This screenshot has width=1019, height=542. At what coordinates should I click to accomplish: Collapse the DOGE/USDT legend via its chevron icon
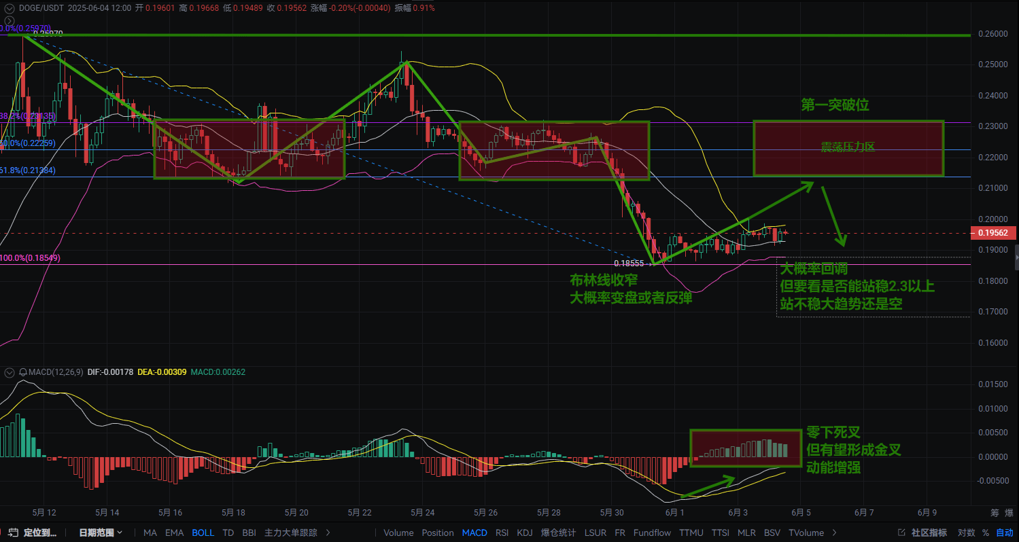click(10, 8)
